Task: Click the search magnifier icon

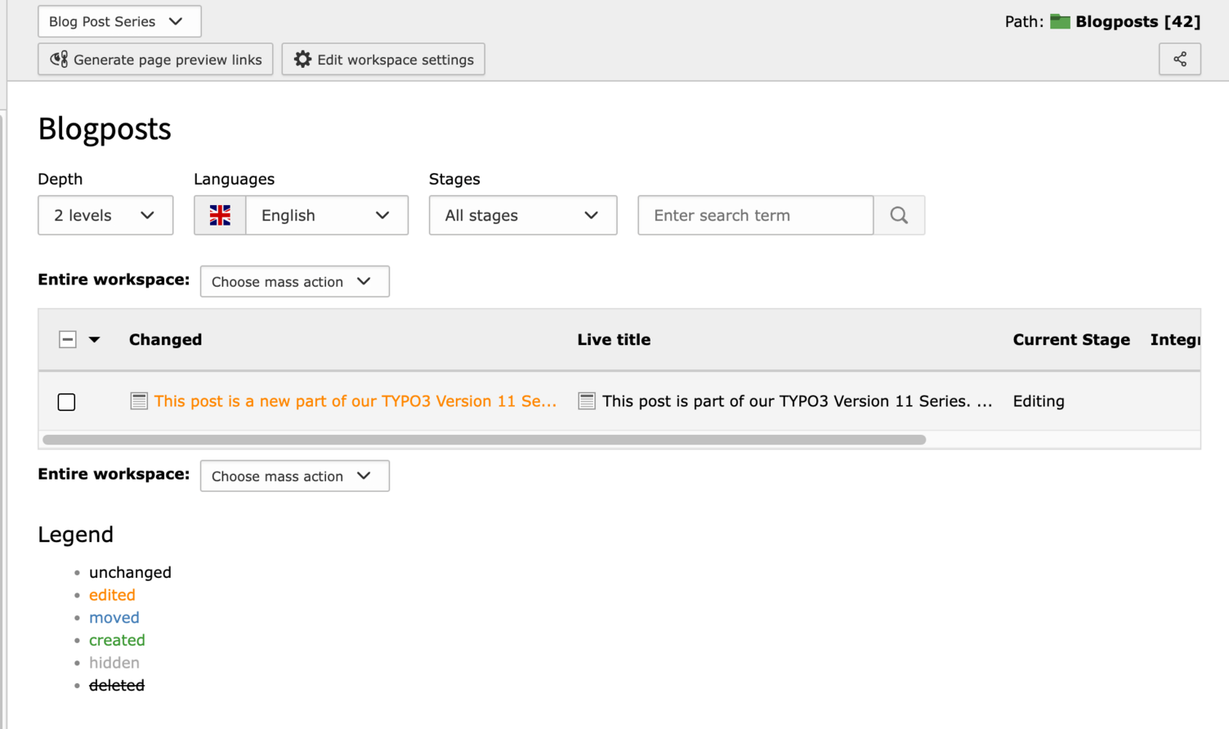Action: click(899, 215)
